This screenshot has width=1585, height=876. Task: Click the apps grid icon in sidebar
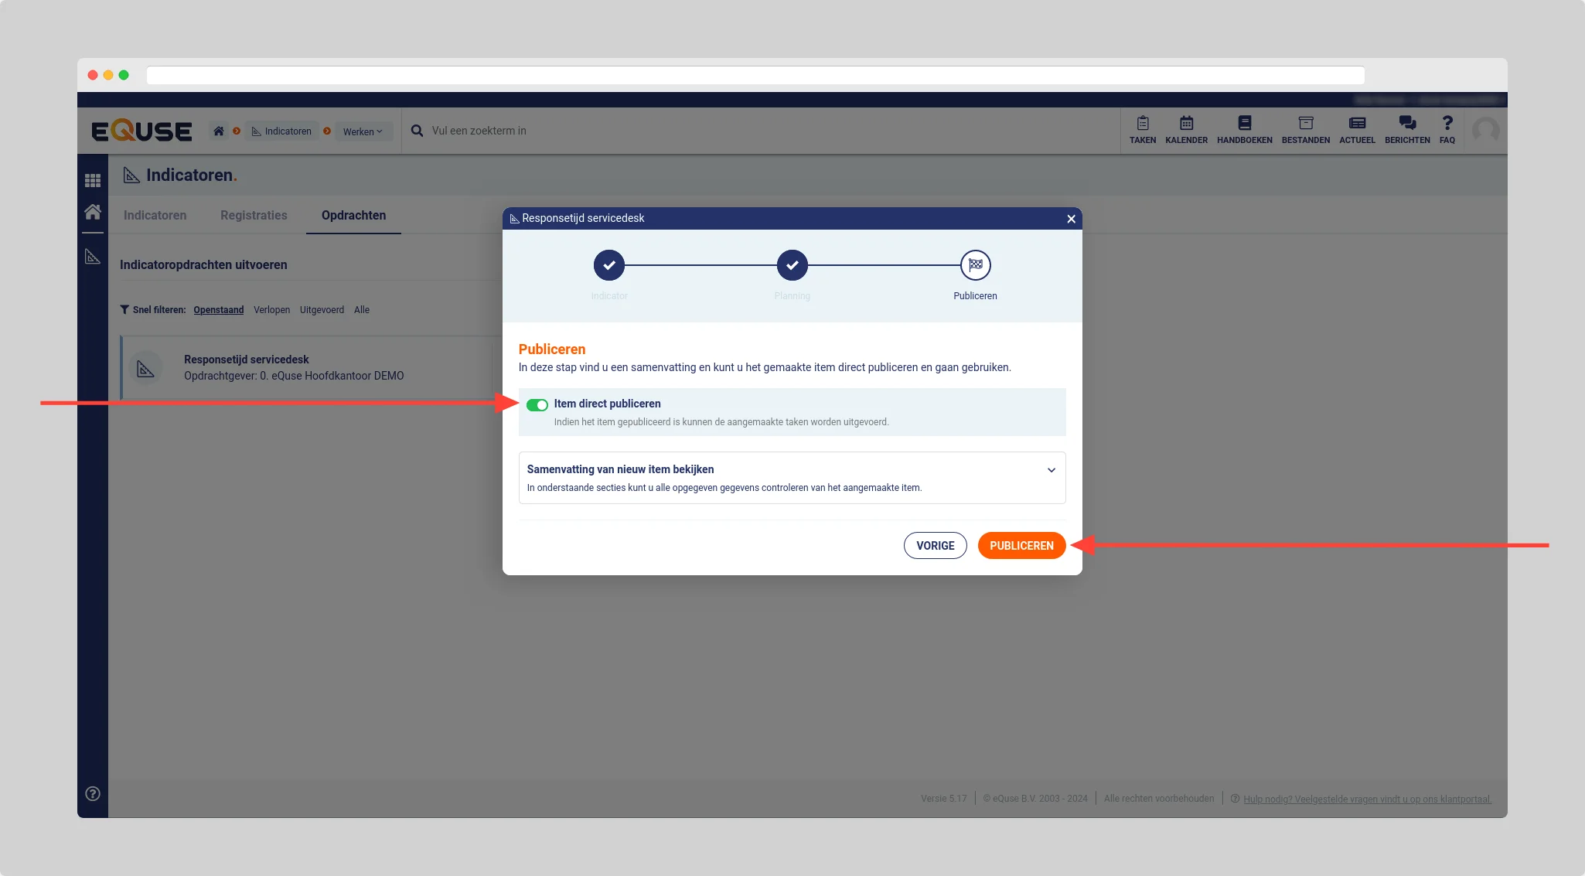(93, 180)
